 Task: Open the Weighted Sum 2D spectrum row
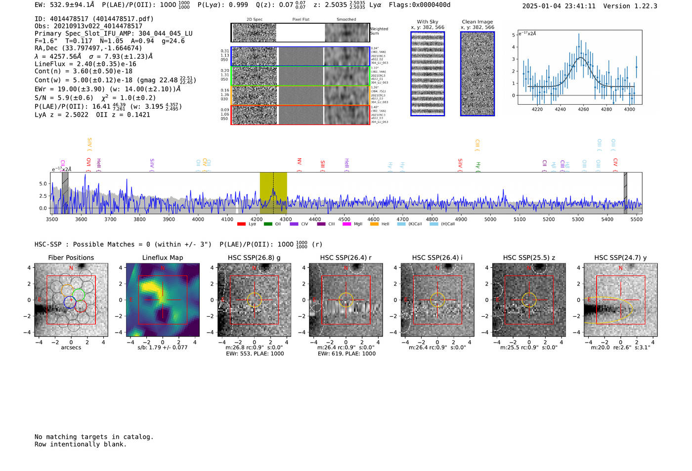tap(300, 33)
